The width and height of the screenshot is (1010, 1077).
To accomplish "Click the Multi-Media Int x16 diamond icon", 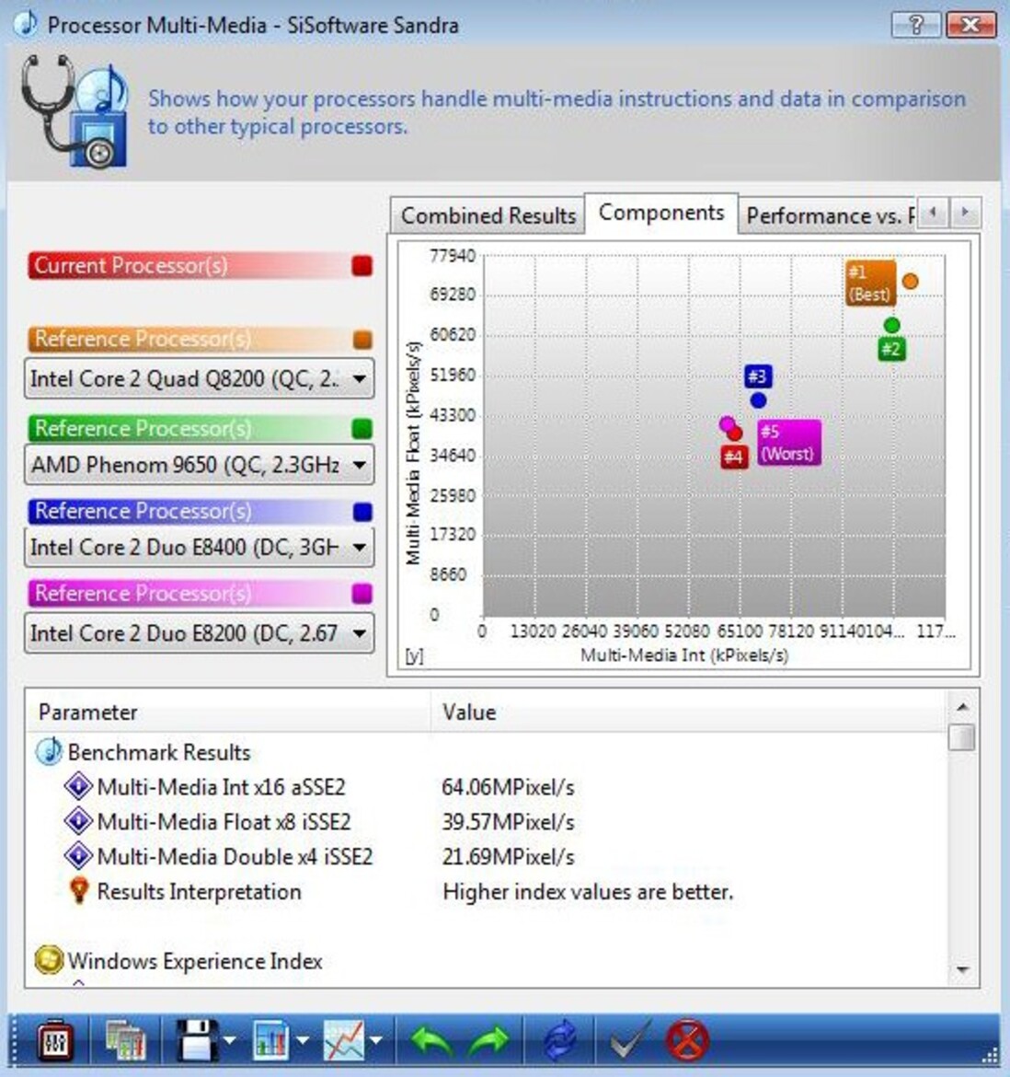I will point(78,786).
